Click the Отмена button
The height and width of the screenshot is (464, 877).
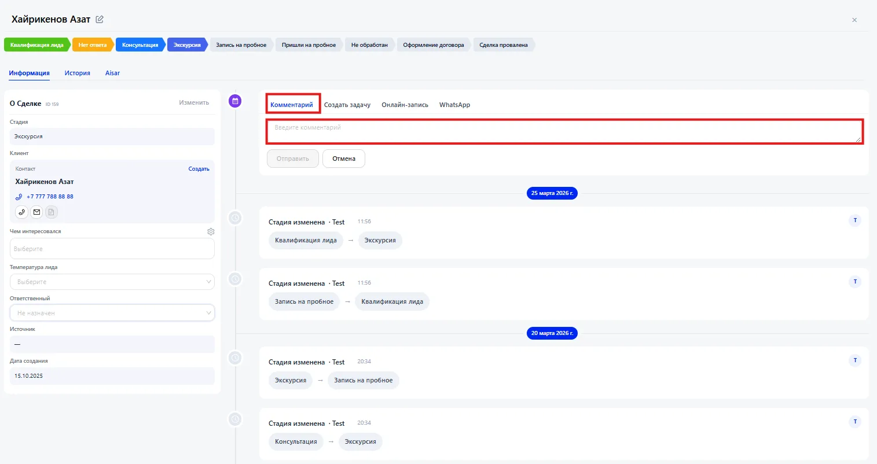pos(344,159)
